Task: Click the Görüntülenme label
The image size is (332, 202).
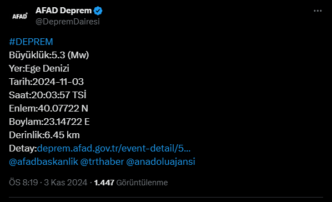Action: 142,183
